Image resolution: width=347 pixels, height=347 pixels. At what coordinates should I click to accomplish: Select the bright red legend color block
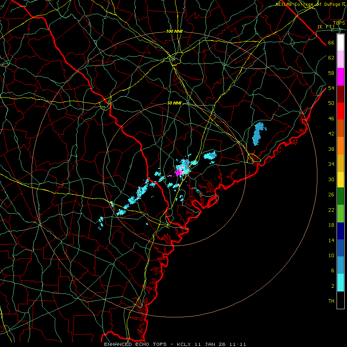pos(340,111)
